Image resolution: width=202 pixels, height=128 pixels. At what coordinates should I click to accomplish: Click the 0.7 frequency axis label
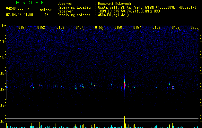pyautogui.click(x=3, y=106)
